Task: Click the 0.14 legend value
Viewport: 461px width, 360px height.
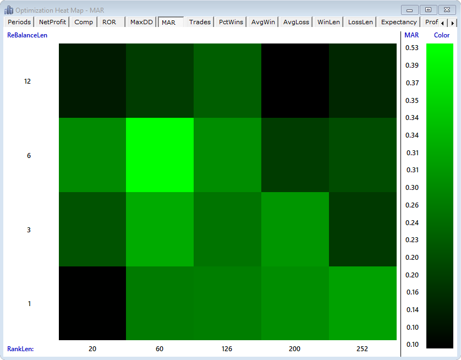Action: (412, 310)
